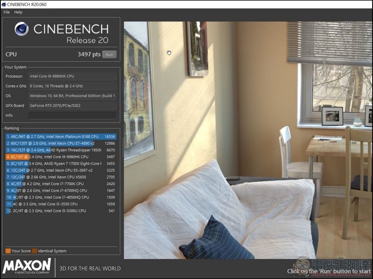Open the File menu
Screen dimensions: 373x279
click(7, 12)
